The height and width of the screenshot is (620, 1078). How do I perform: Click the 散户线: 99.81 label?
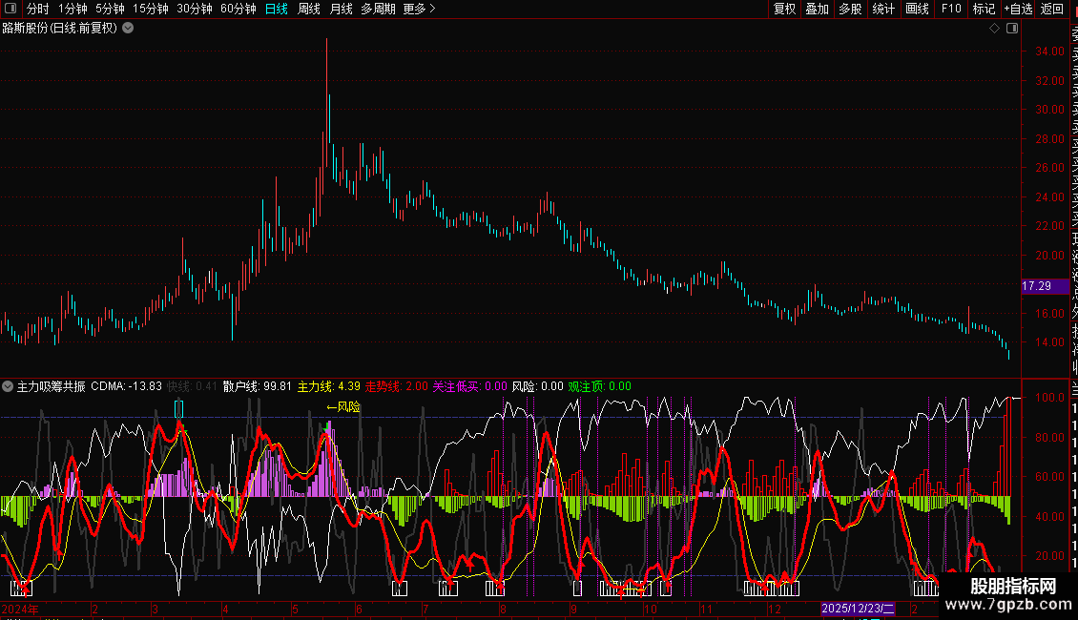(258, 386)
